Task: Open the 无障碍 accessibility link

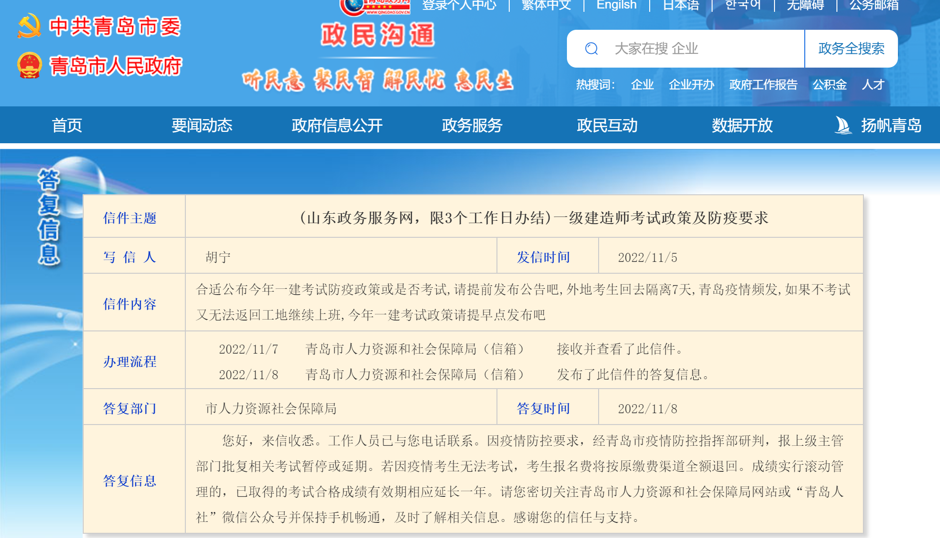Action: tap(805, 5)
